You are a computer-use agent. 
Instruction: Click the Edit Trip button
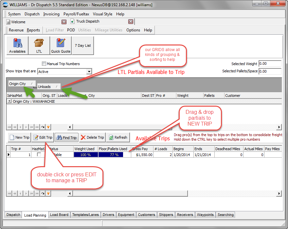coord(43,137)
